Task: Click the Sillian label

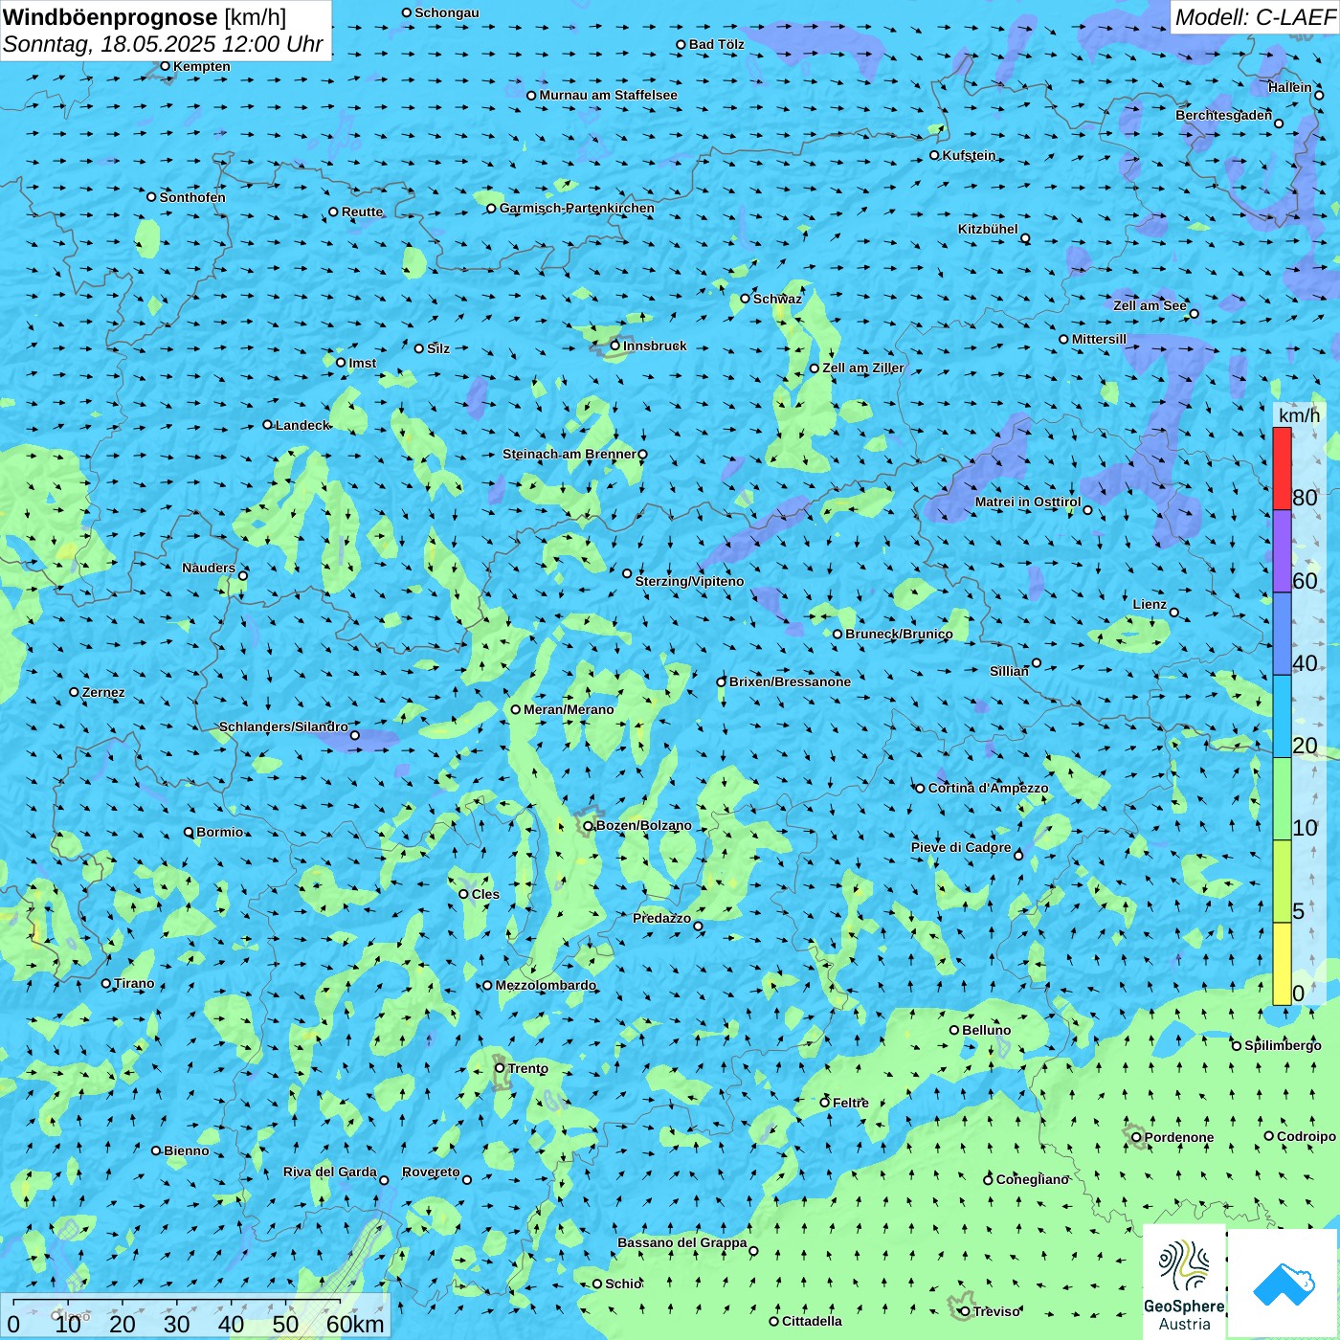Action: [x=1009, y=671]
